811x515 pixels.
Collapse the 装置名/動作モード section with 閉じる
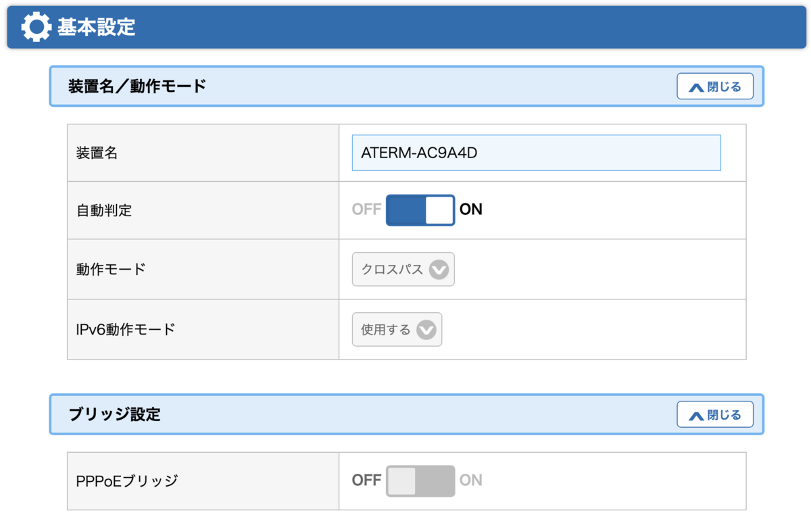pyautogui.click(x=715, y=87)
